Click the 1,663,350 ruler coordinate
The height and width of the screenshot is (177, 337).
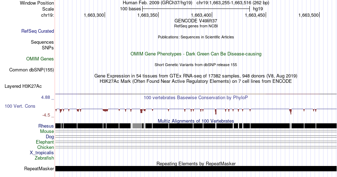[148, 15]
